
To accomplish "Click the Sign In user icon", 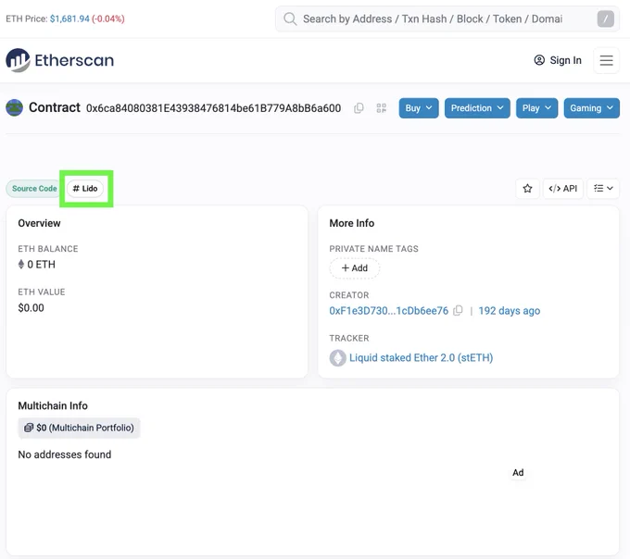I will click(539, 60).
